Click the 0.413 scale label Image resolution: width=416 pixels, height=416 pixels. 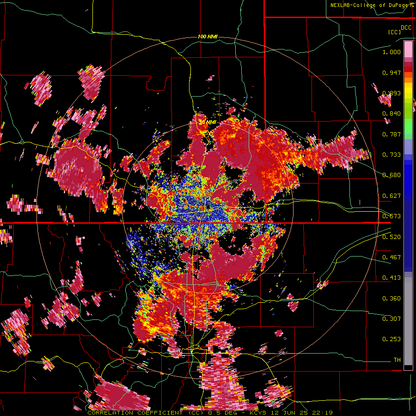coord(392,278)
